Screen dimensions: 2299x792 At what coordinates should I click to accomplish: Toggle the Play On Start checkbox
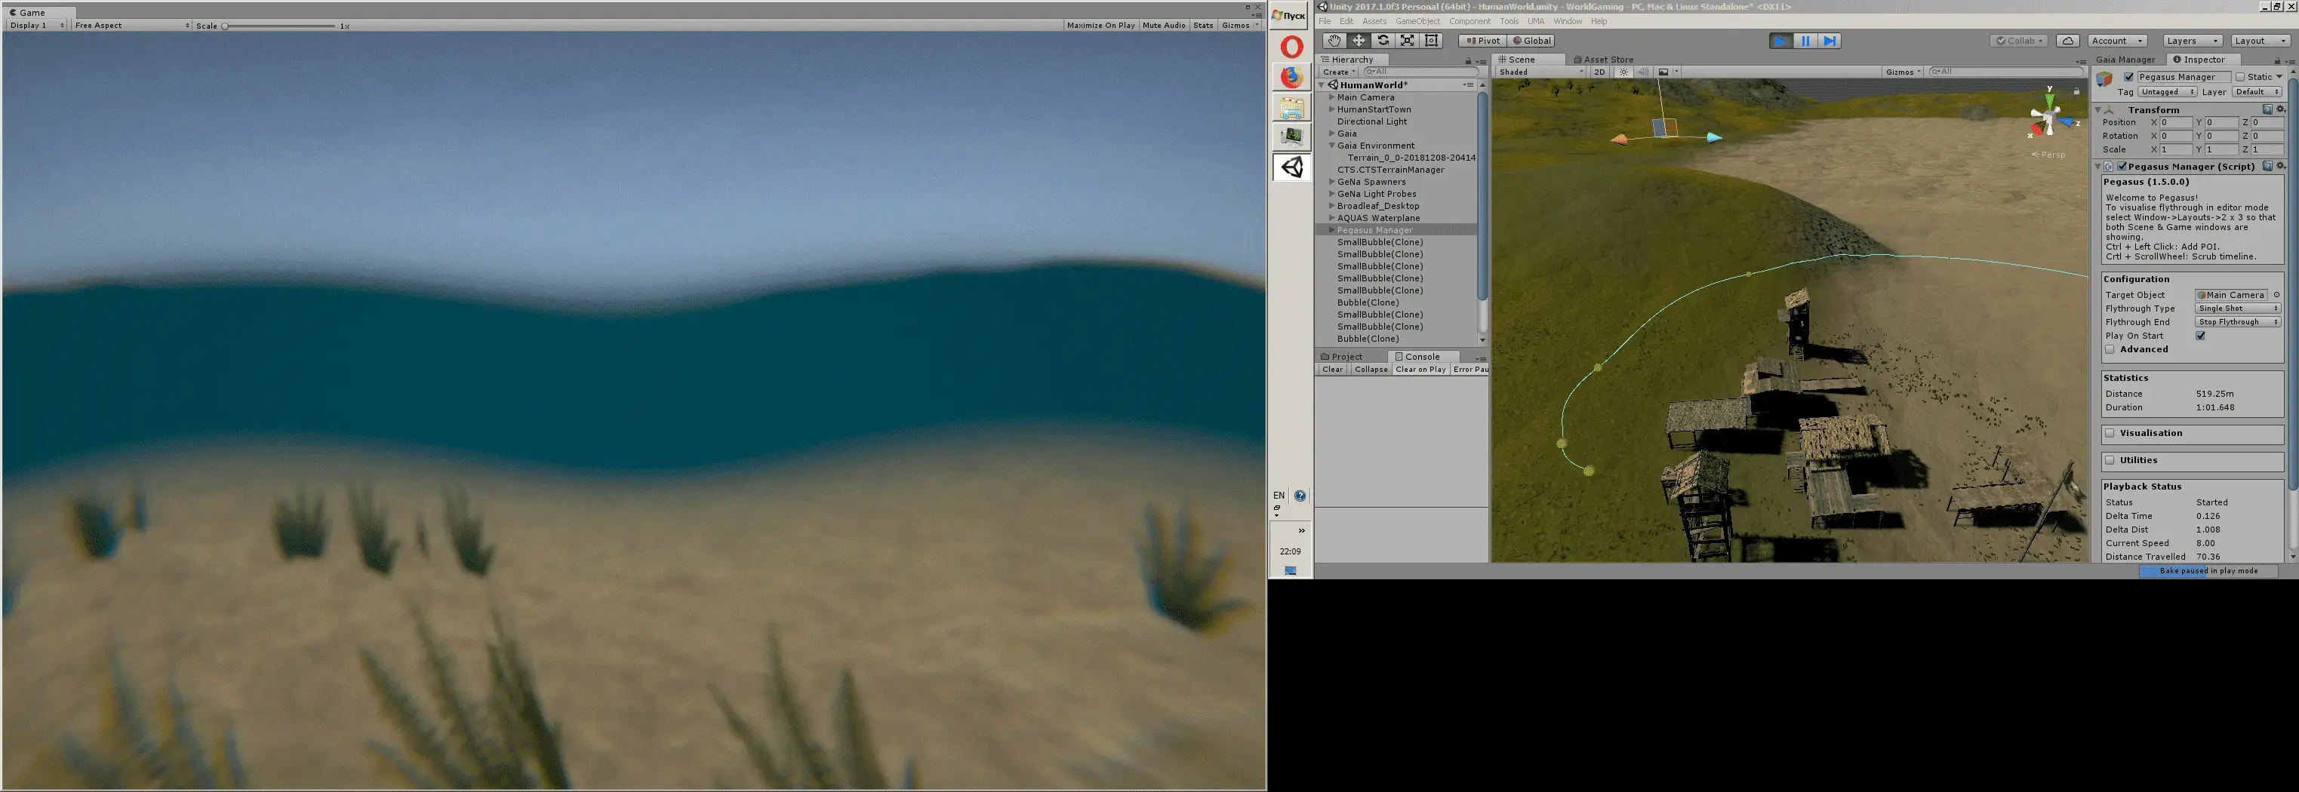[2201, 336]
